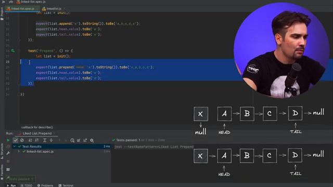Rerun the Liked List.Prepend tests
This screenshot has width=333, height=187.
(8, 140)
